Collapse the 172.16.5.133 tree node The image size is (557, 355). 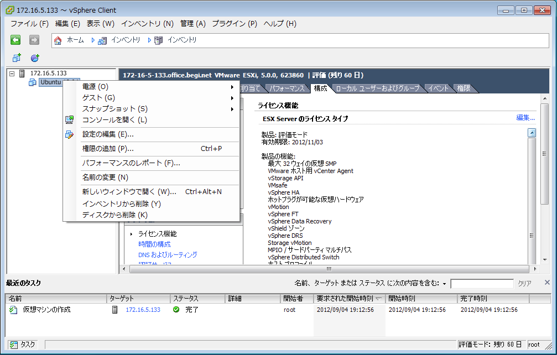[12, 74]
